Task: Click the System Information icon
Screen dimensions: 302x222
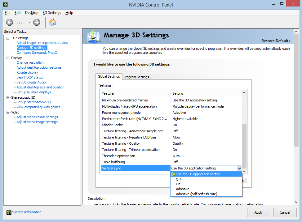Action: tap(9, 212)
